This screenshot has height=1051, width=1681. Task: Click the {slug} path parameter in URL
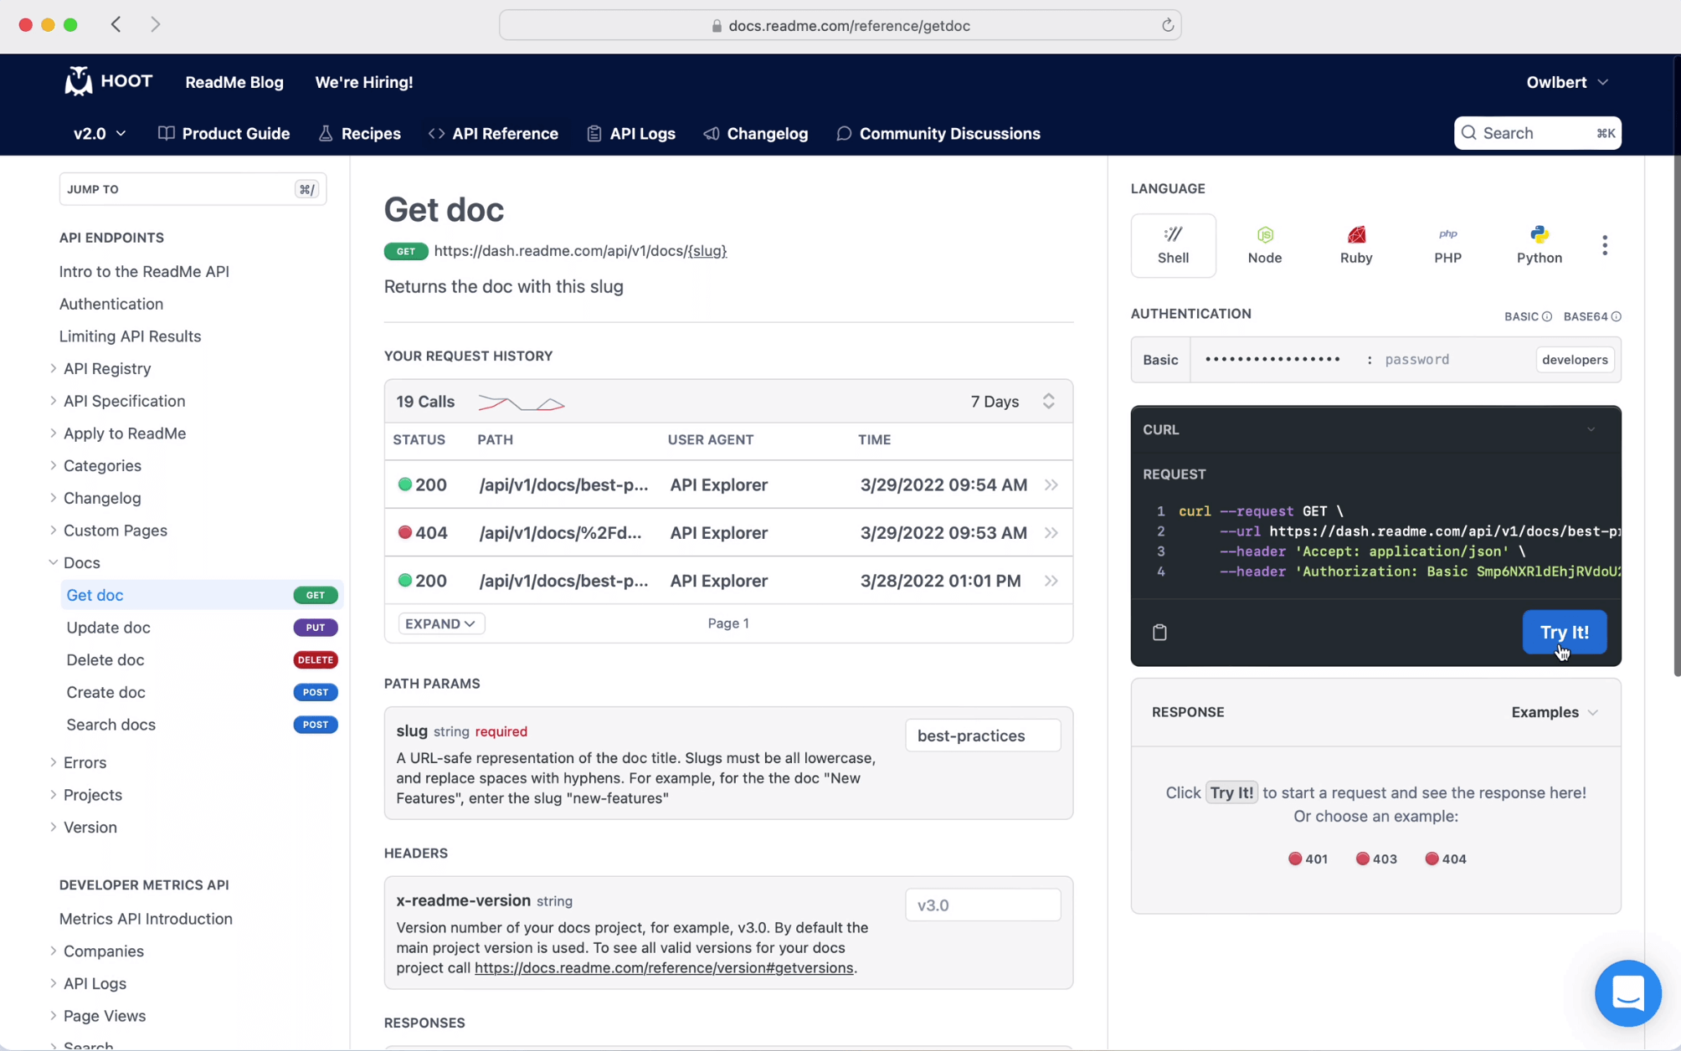pyautogui.click(x=707, y=251)
